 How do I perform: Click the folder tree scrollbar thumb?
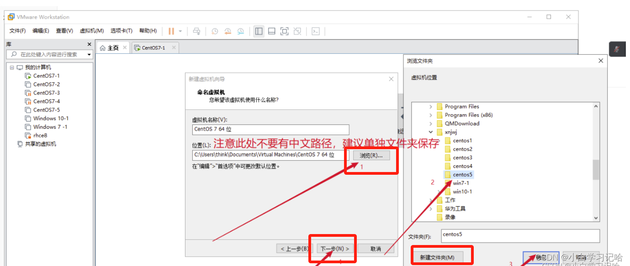[596, 170]
